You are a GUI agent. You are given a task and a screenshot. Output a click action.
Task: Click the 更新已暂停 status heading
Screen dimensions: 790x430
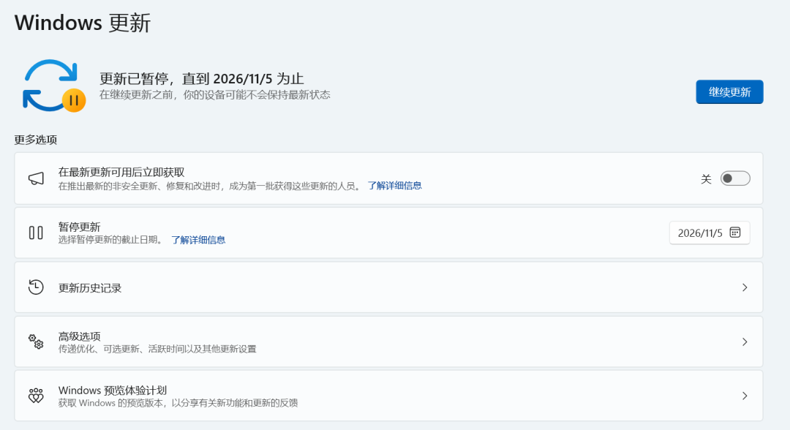coord(202,78)
